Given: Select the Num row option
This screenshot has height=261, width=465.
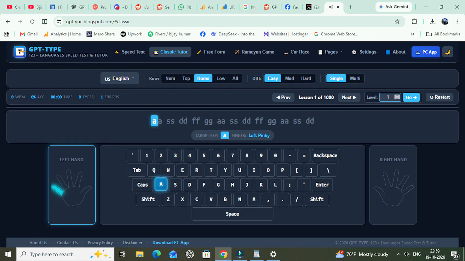Looking at the screenshot, I should [170, 78].
